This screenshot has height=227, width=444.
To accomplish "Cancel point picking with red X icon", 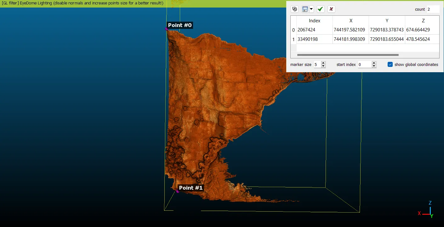I will [x=331, y=9].
